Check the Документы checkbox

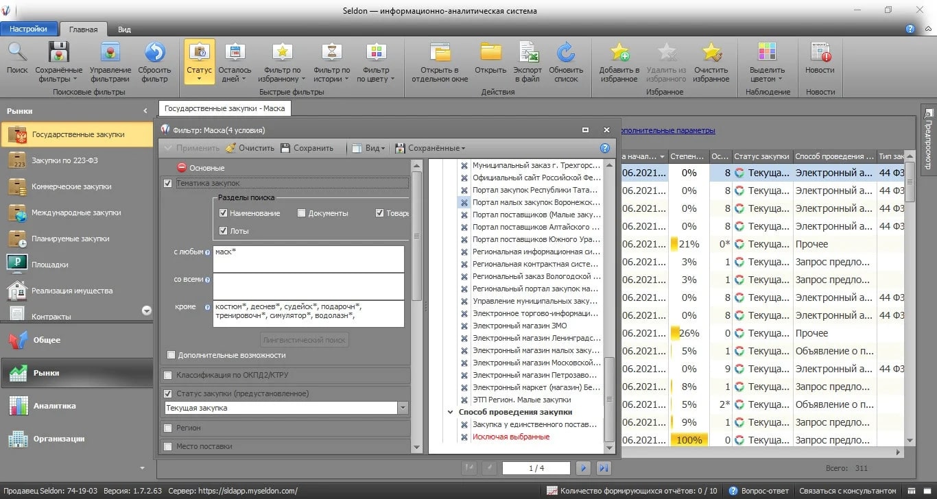(302, 213)
